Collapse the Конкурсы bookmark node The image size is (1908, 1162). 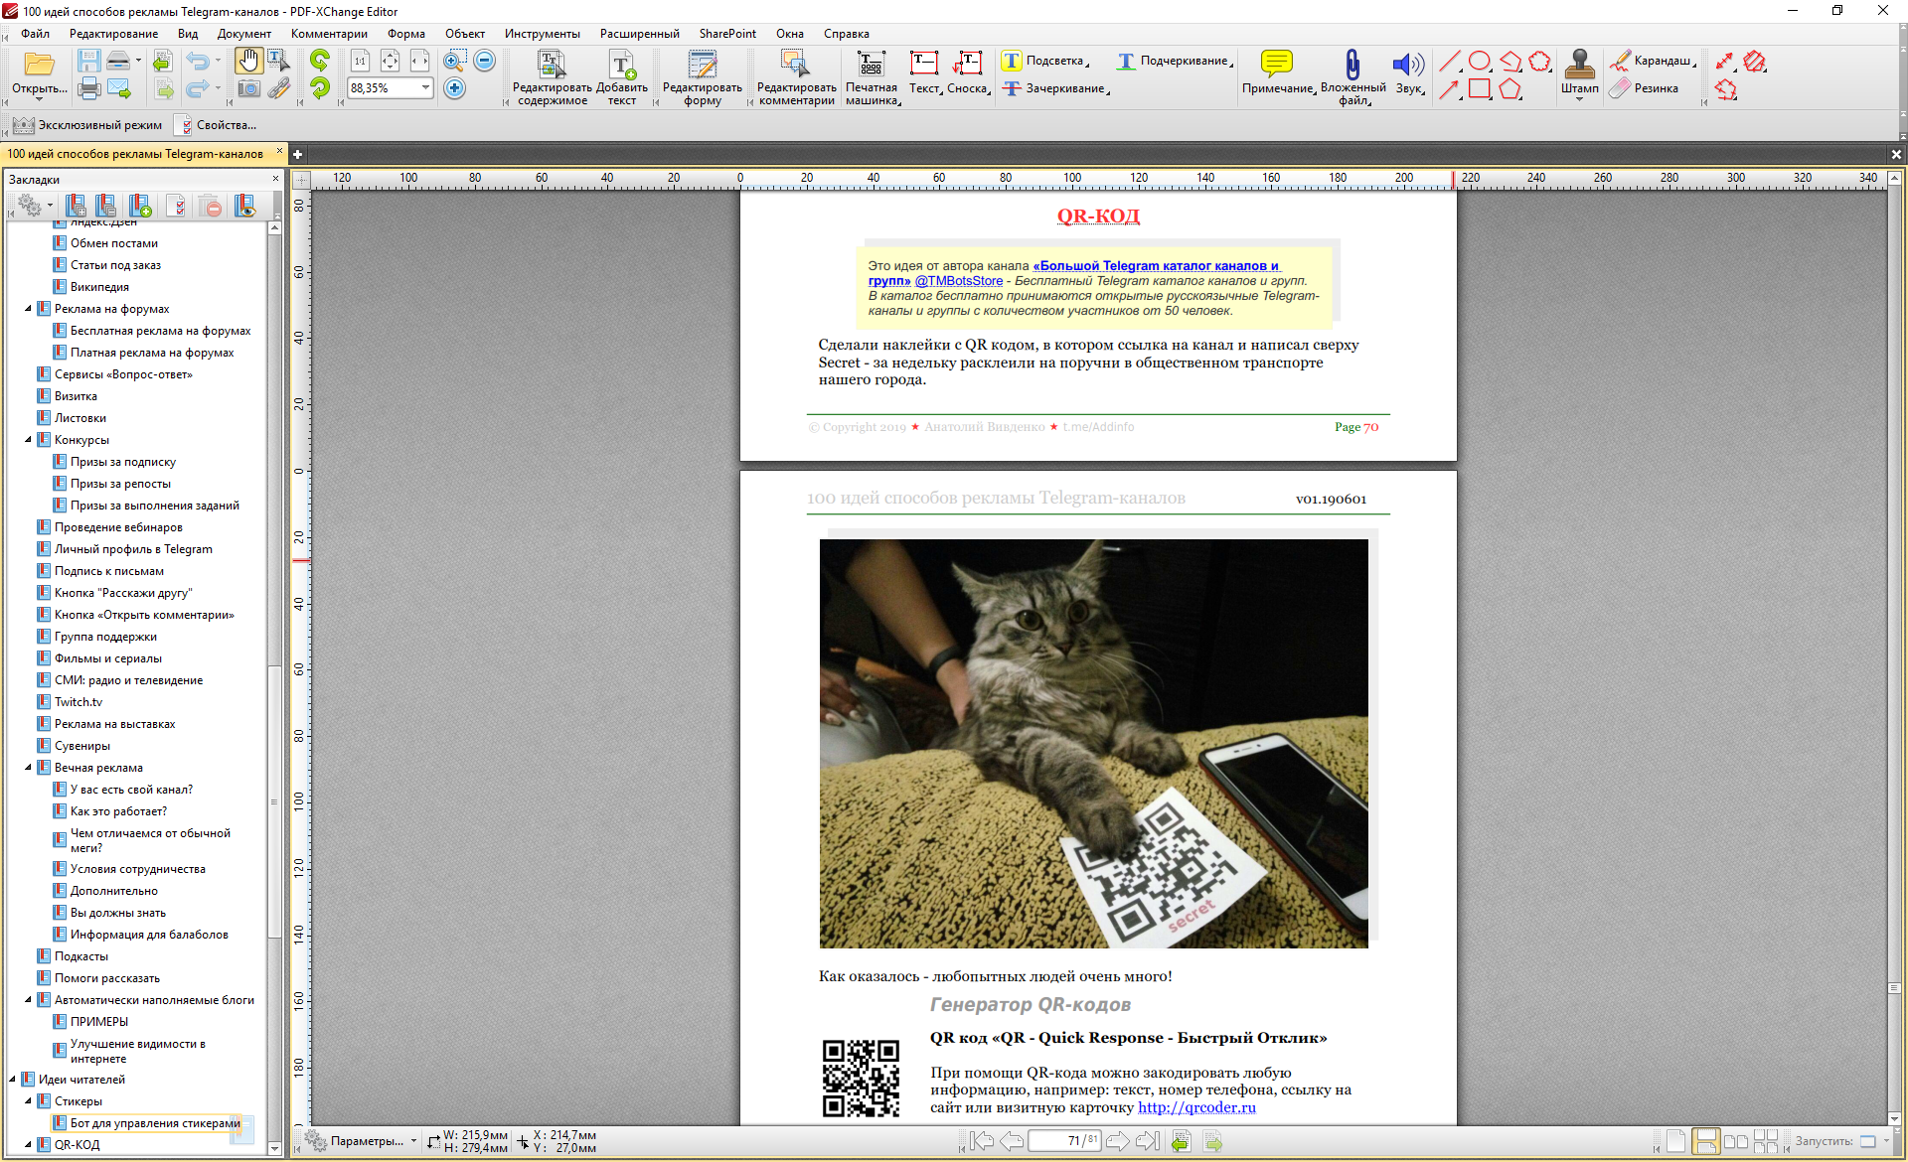tap(29, 440)
